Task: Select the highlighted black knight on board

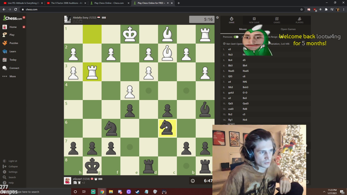Action: pos(168,128)
